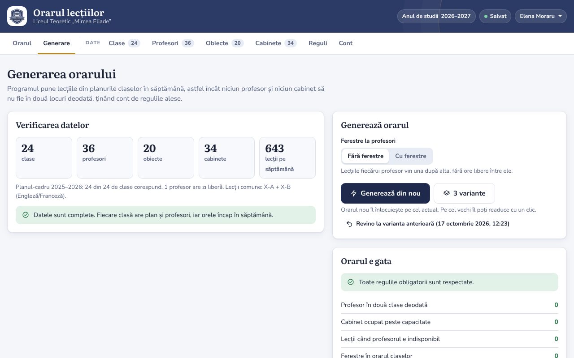Click the 34 cabinete stat card
This screenshot has width=574, height=358.
click(x=227, y=158)
